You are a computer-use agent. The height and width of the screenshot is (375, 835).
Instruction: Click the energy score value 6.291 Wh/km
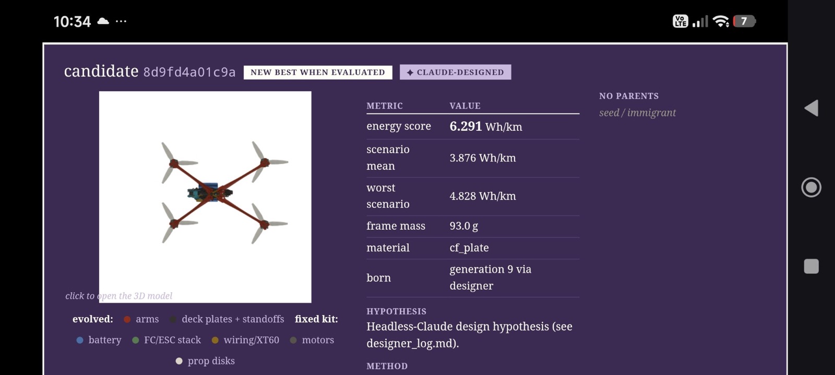click(x=486, y=127)
